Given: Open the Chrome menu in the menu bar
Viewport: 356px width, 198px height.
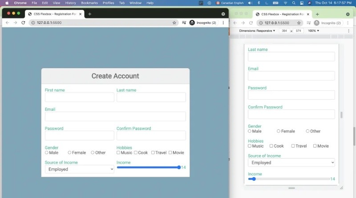Looking at the screenshot, I should [20, 3].
